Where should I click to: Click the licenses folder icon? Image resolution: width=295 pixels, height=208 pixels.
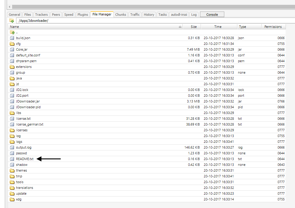[x=12, y=130]
